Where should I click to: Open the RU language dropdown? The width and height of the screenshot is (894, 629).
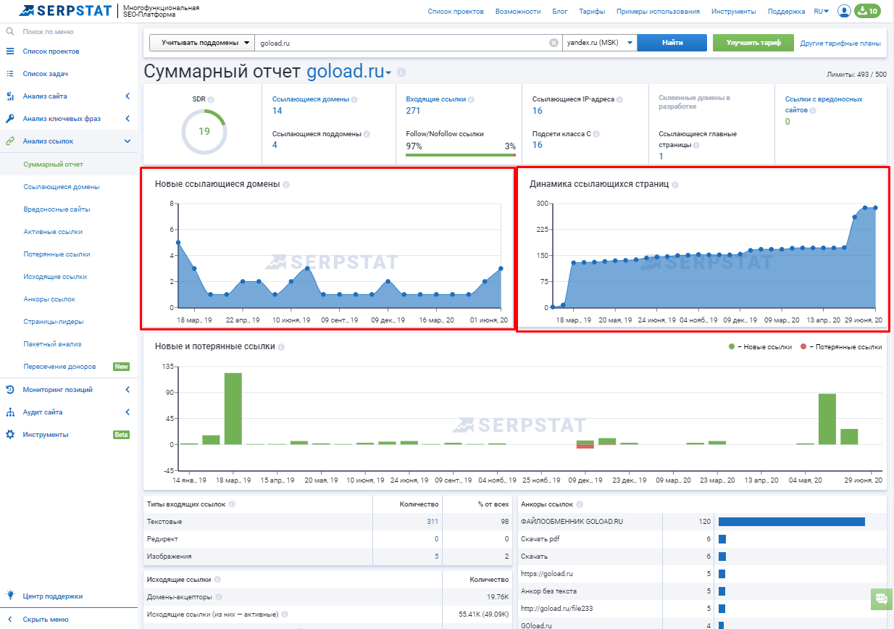point(822,12)
